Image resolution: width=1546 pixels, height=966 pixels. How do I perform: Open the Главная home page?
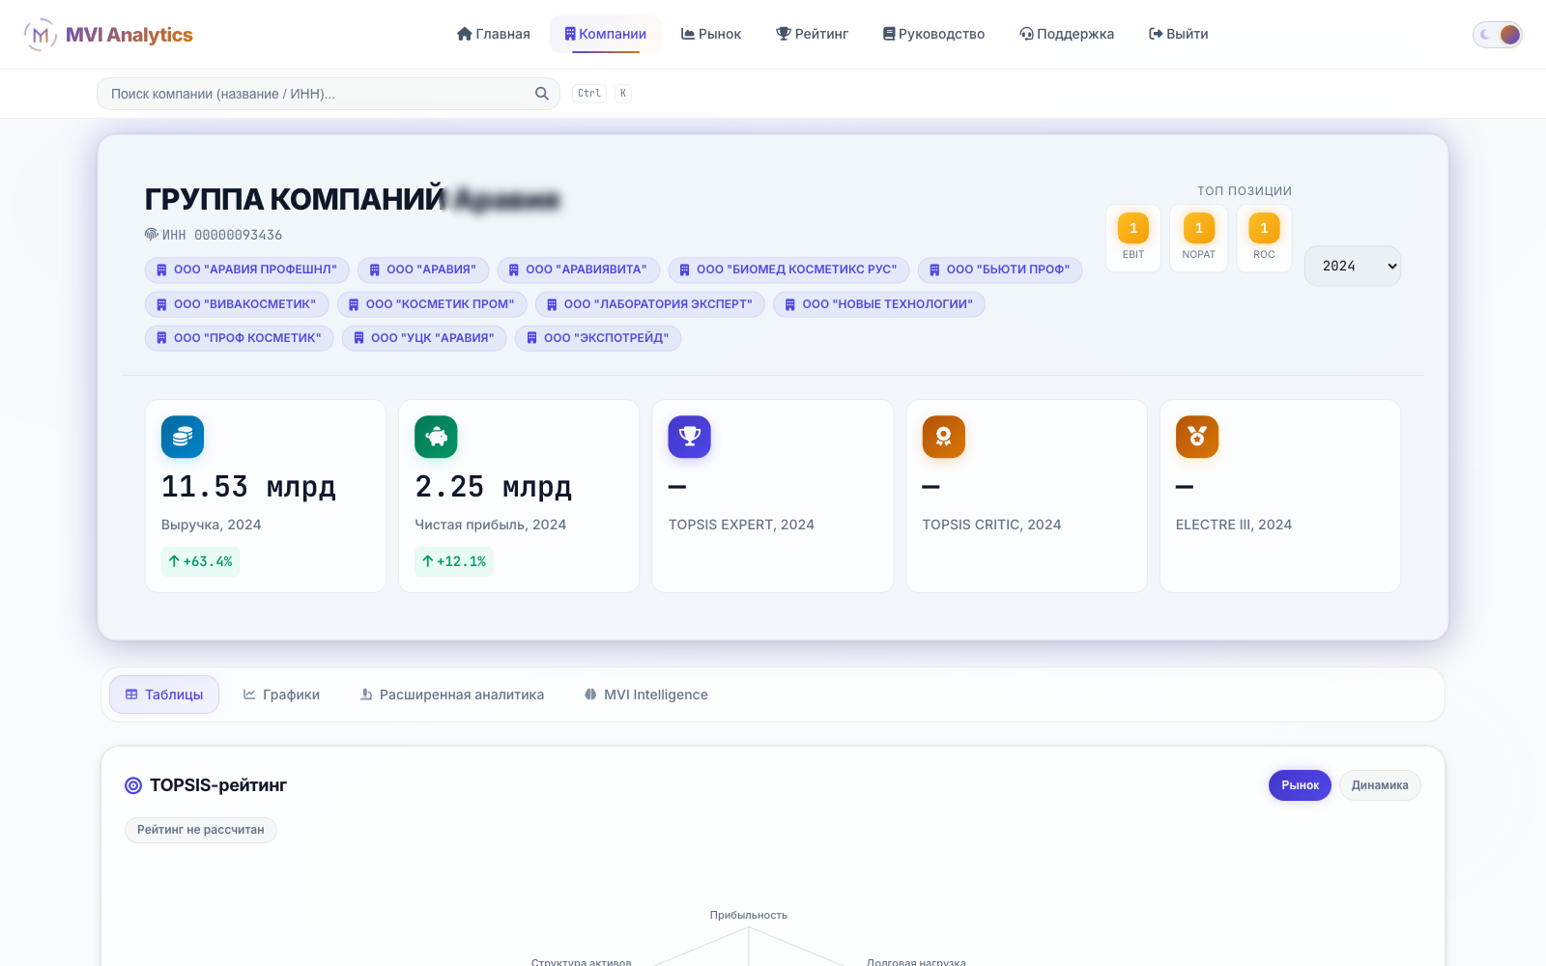(494, 34)
